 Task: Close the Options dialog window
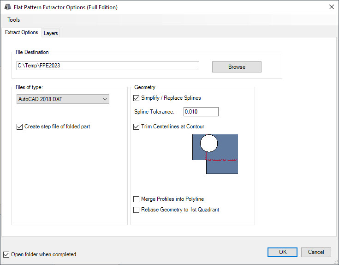[331, 7]
